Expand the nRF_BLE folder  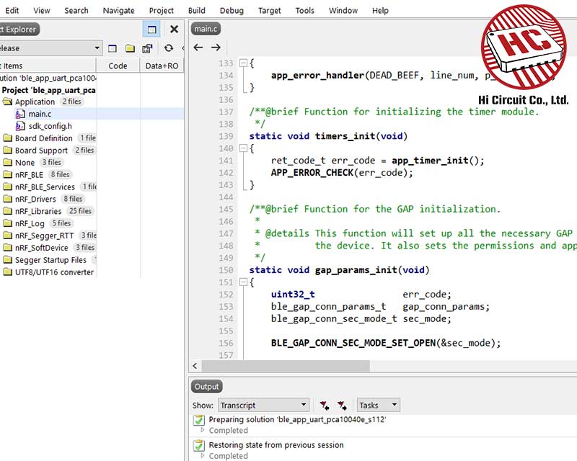tap(7, 174)
